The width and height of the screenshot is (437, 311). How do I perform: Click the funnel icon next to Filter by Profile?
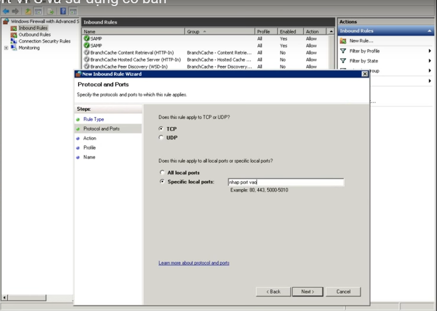(x=343, y=51)
